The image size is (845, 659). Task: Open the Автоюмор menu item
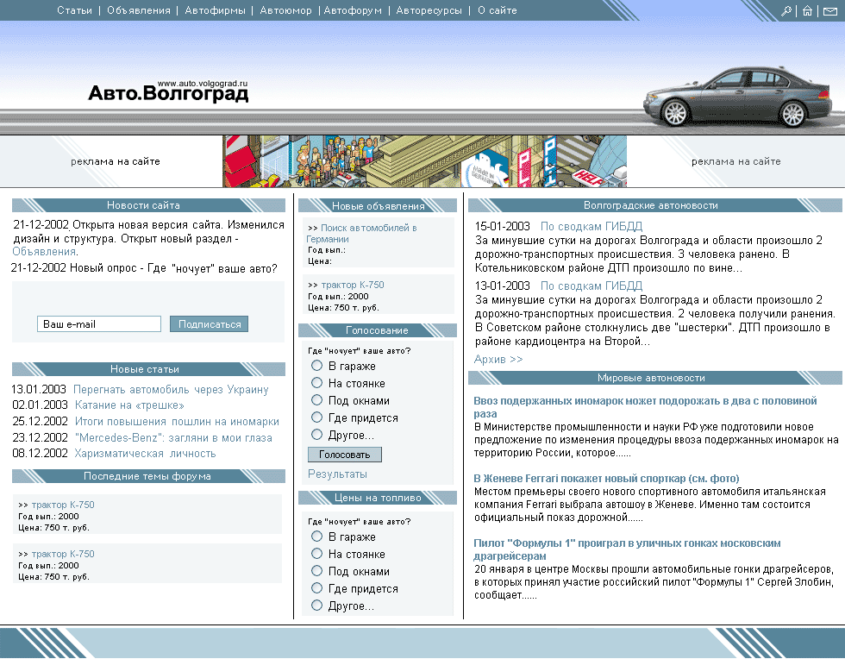(285, 10)
